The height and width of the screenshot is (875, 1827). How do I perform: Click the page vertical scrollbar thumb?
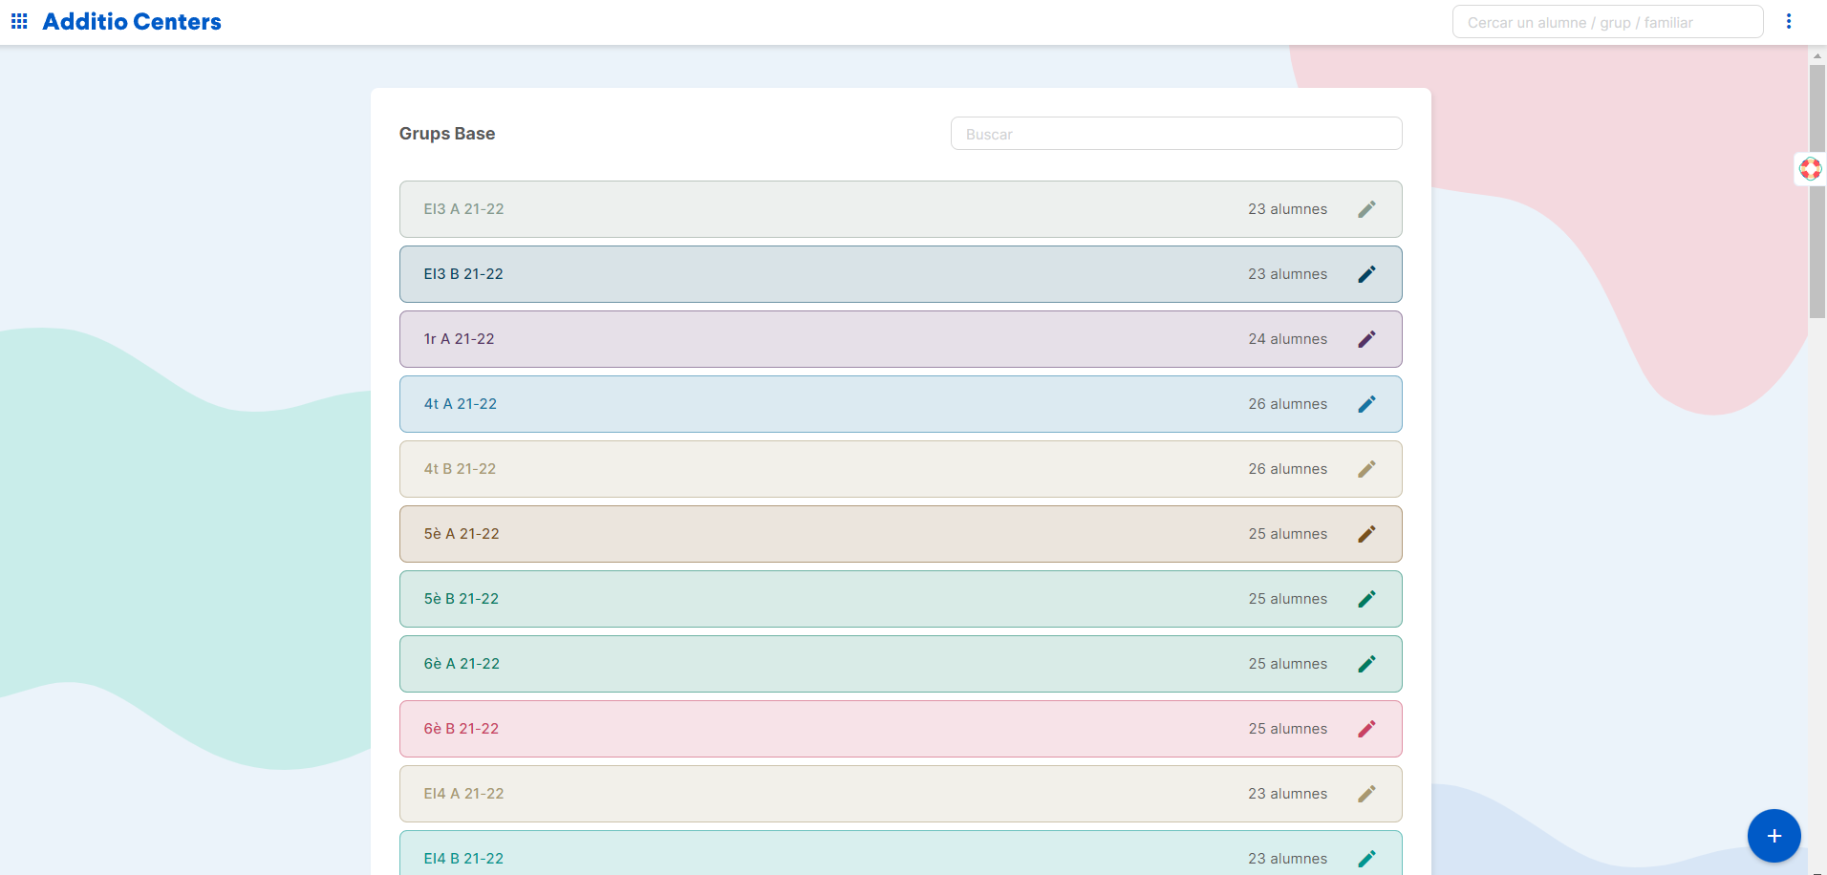(x=1816, y=191)
